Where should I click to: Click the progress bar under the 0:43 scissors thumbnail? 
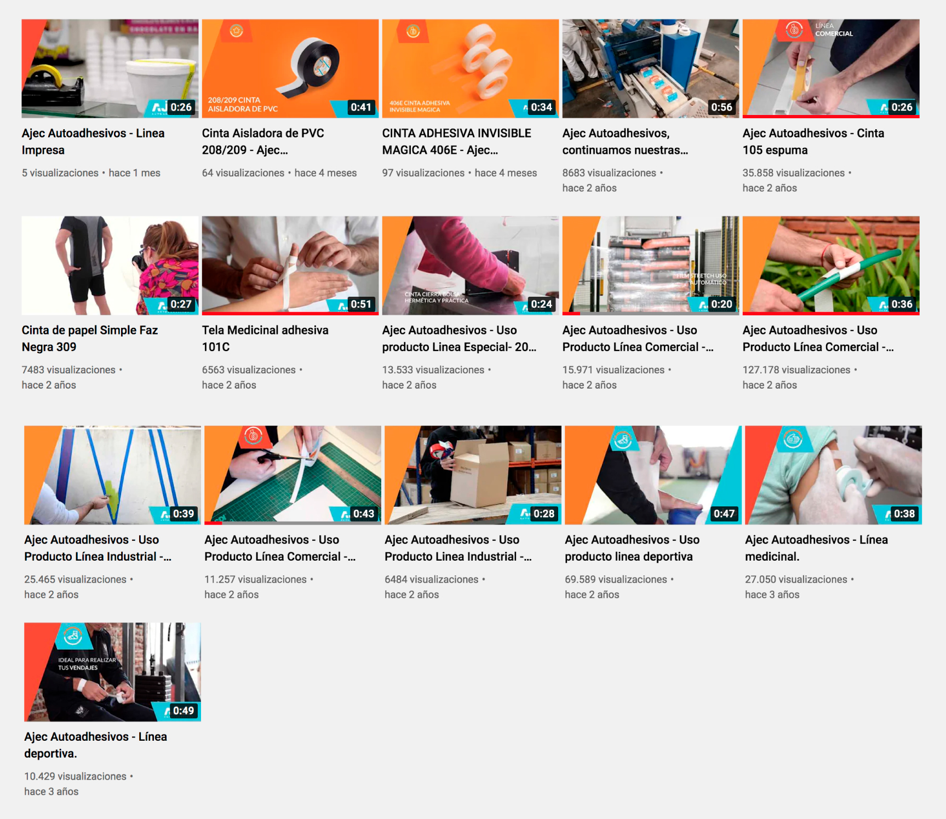(x=293, y=523)
